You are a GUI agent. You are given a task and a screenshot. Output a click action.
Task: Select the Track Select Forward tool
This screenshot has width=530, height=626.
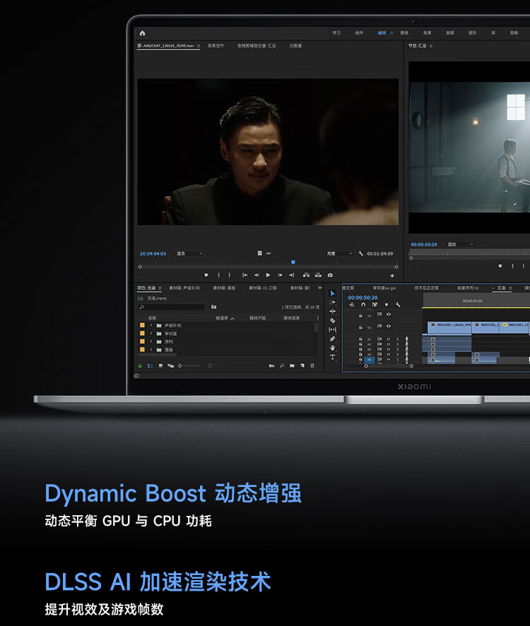click(333, 302)
